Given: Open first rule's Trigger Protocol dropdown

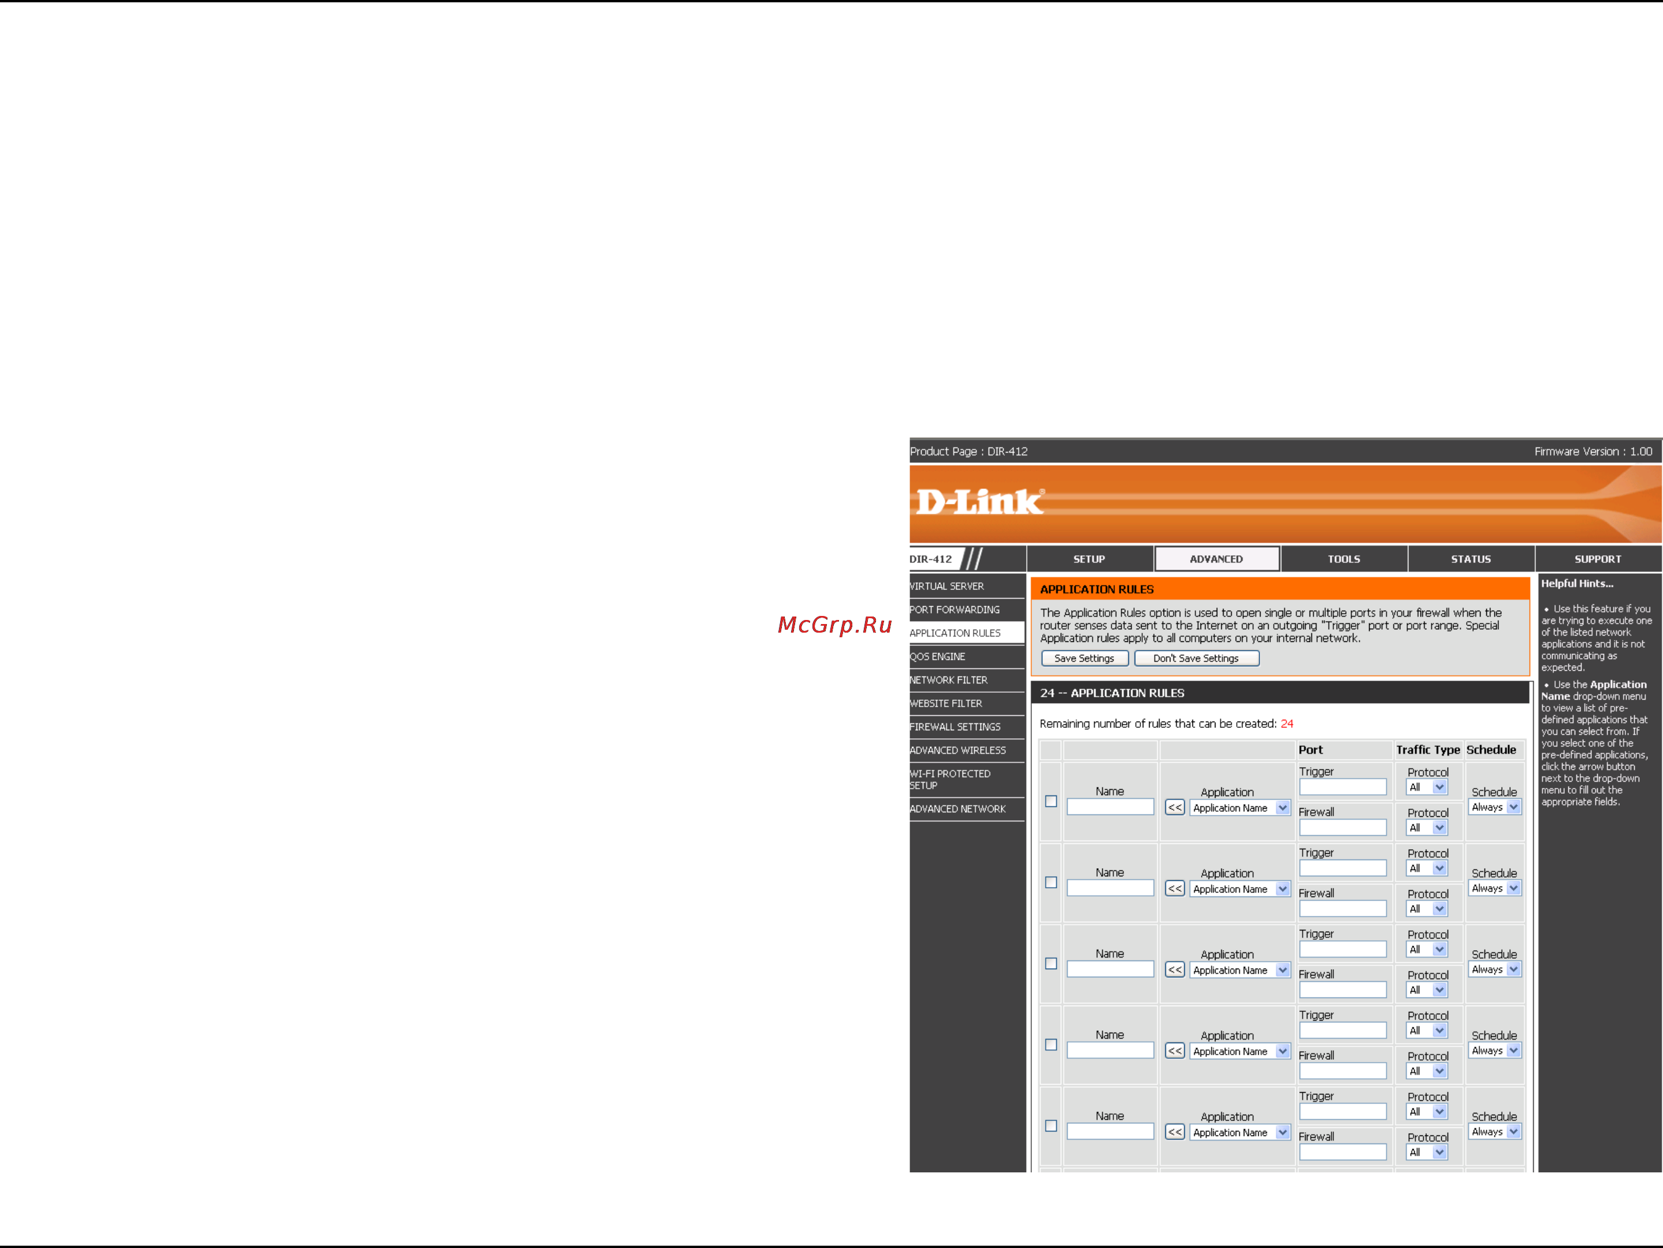Looking at the screenshot, I should pos(1427,787).
